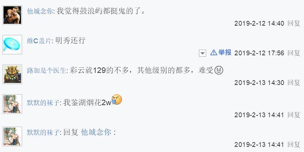Click username 默默的袜子 on 2w comment

(43, 103)
